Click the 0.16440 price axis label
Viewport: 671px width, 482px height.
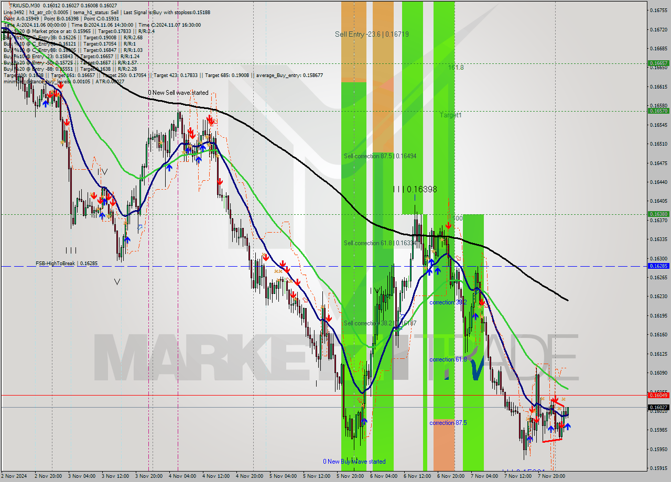pyautogui.click(x=658, y=182)
